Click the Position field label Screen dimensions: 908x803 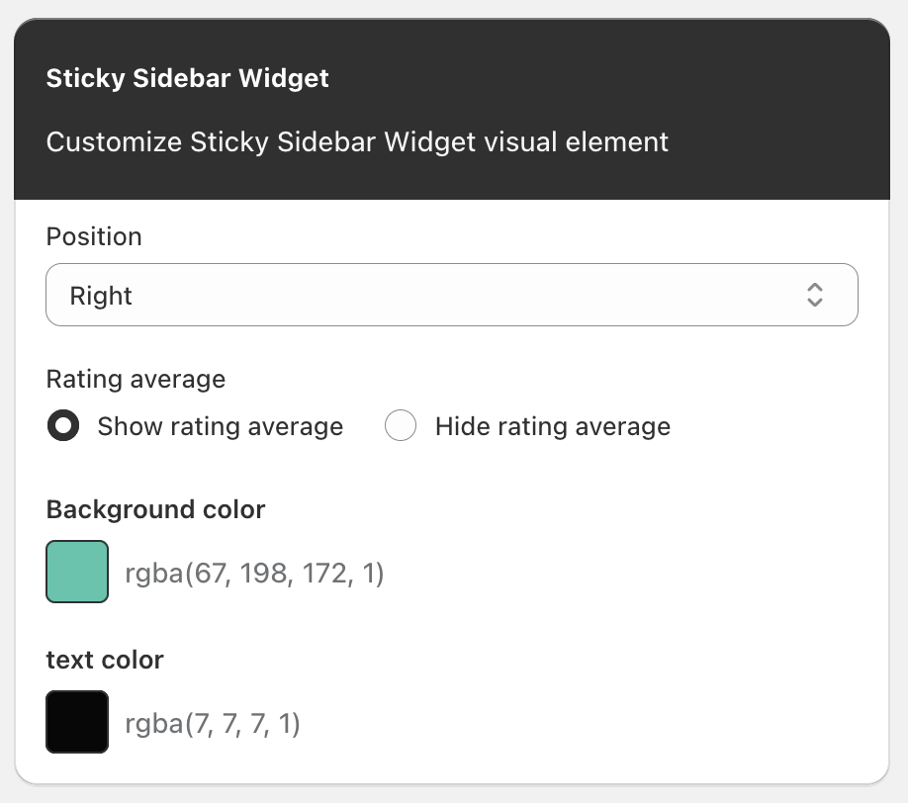tap(94, 236)
